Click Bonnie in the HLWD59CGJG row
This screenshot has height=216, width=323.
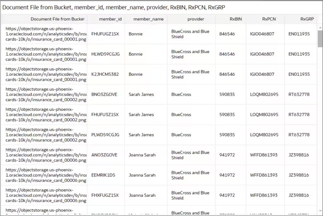136,54
